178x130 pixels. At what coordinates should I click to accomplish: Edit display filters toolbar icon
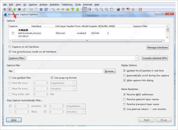(x=123, y=9)
